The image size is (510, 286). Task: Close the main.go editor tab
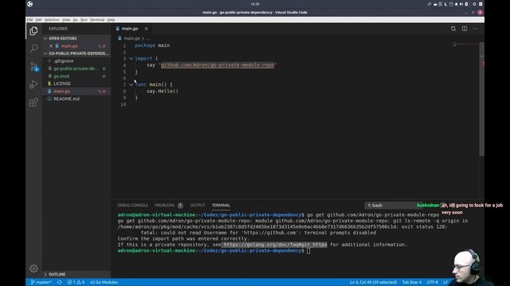point(147,29)
